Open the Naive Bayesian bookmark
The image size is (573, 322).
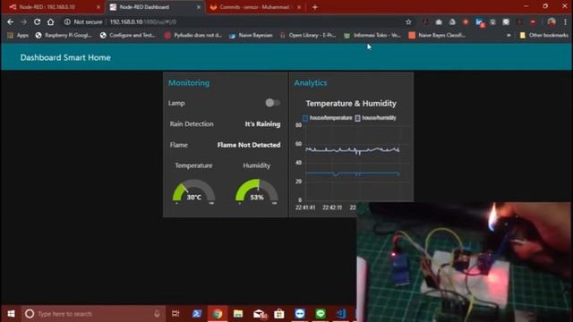pos(251,35)
